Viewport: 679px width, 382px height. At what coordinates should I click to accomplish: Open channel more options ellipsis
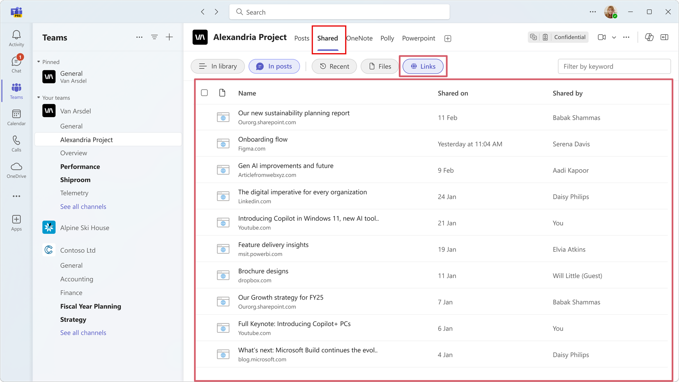coord(626,37)
